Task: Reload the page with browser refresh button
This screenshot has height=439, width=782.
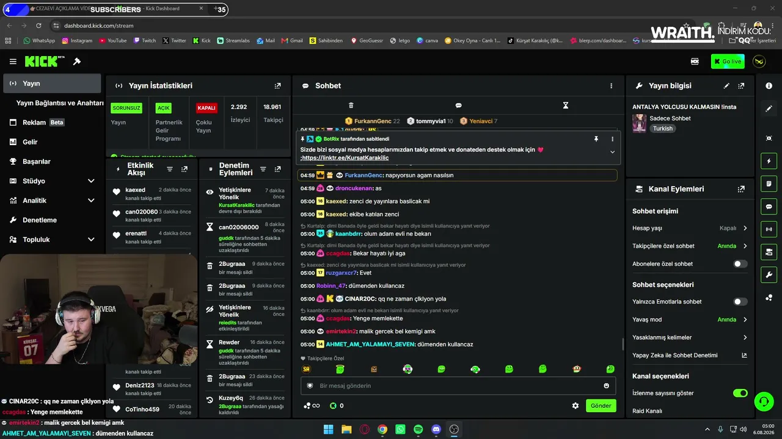Action: [x=38, y=26]
